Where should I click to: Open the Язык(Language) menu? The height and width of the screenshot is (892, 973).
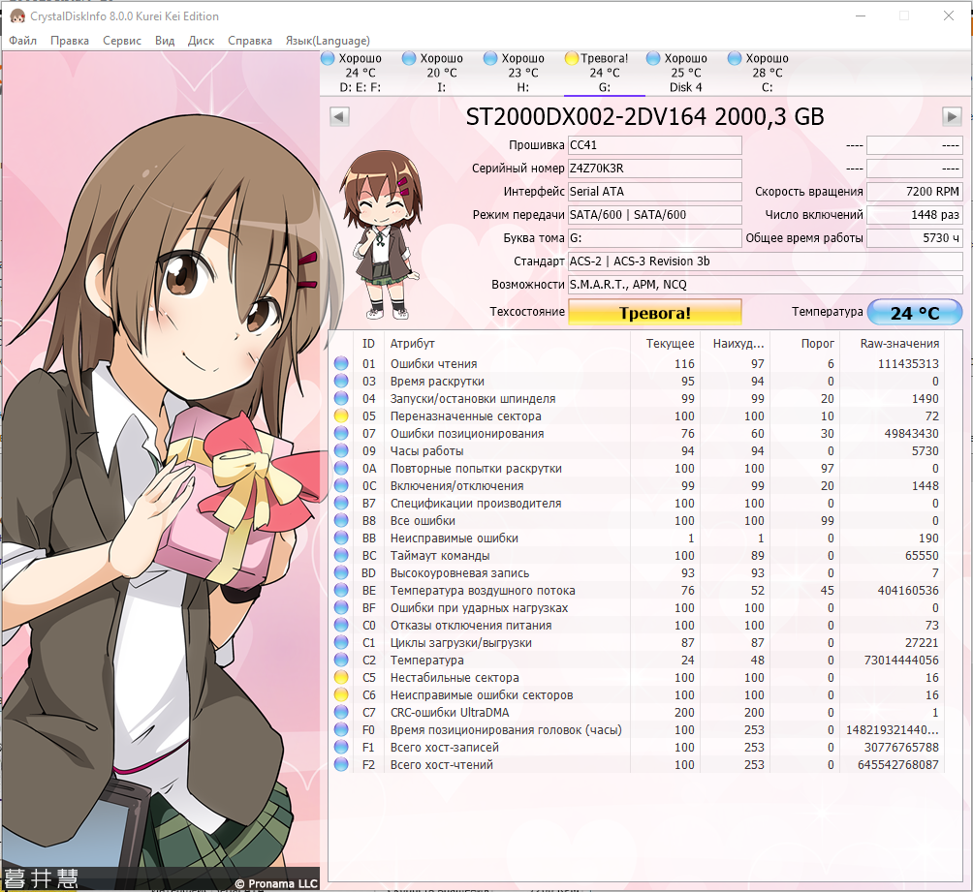click(x=328, y=41)
